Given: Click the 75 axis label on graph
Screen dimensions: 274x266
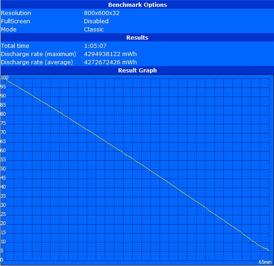Looking at the screenshot, I should click(x=3, y=123).
